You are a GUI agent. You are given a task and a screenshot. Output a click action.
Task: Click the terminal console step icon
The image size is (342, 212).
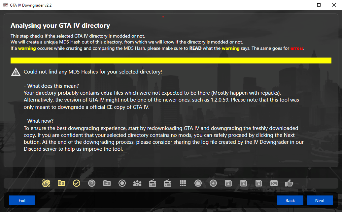(274, 183)
